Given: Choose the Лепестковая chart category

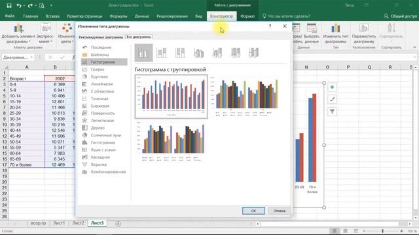Looking at the screenshot, I should point(104,121).
